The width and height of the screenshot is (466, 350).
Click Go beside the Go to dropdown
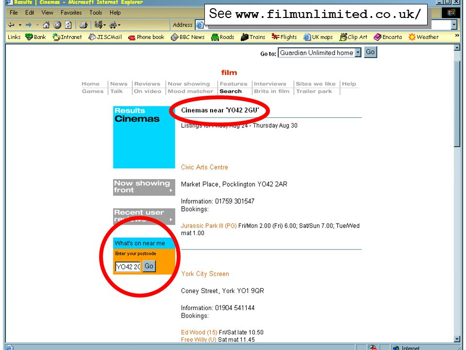(370, 52)
